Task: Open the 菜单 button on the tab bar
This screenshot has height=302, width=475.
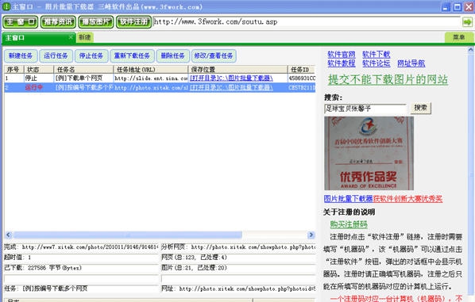Action: 458,37
